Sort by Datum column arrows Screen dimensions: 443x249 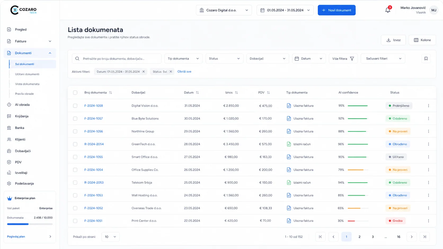click(197, 93)
